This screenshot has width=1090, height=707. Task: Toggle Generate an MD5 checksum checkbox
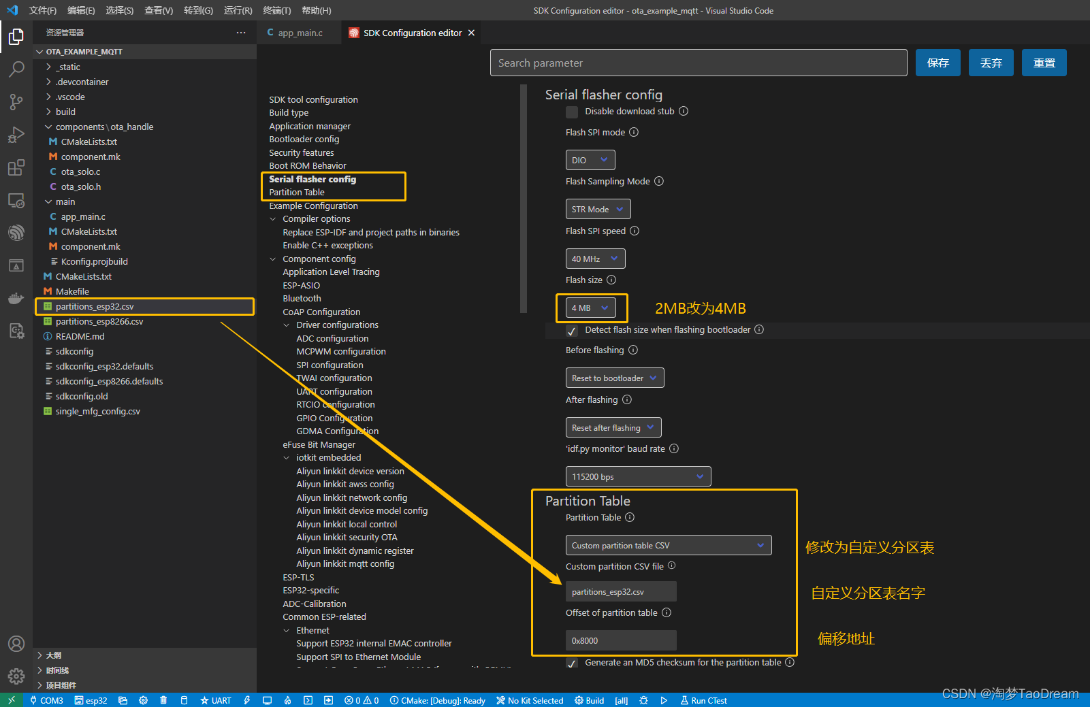572,663
